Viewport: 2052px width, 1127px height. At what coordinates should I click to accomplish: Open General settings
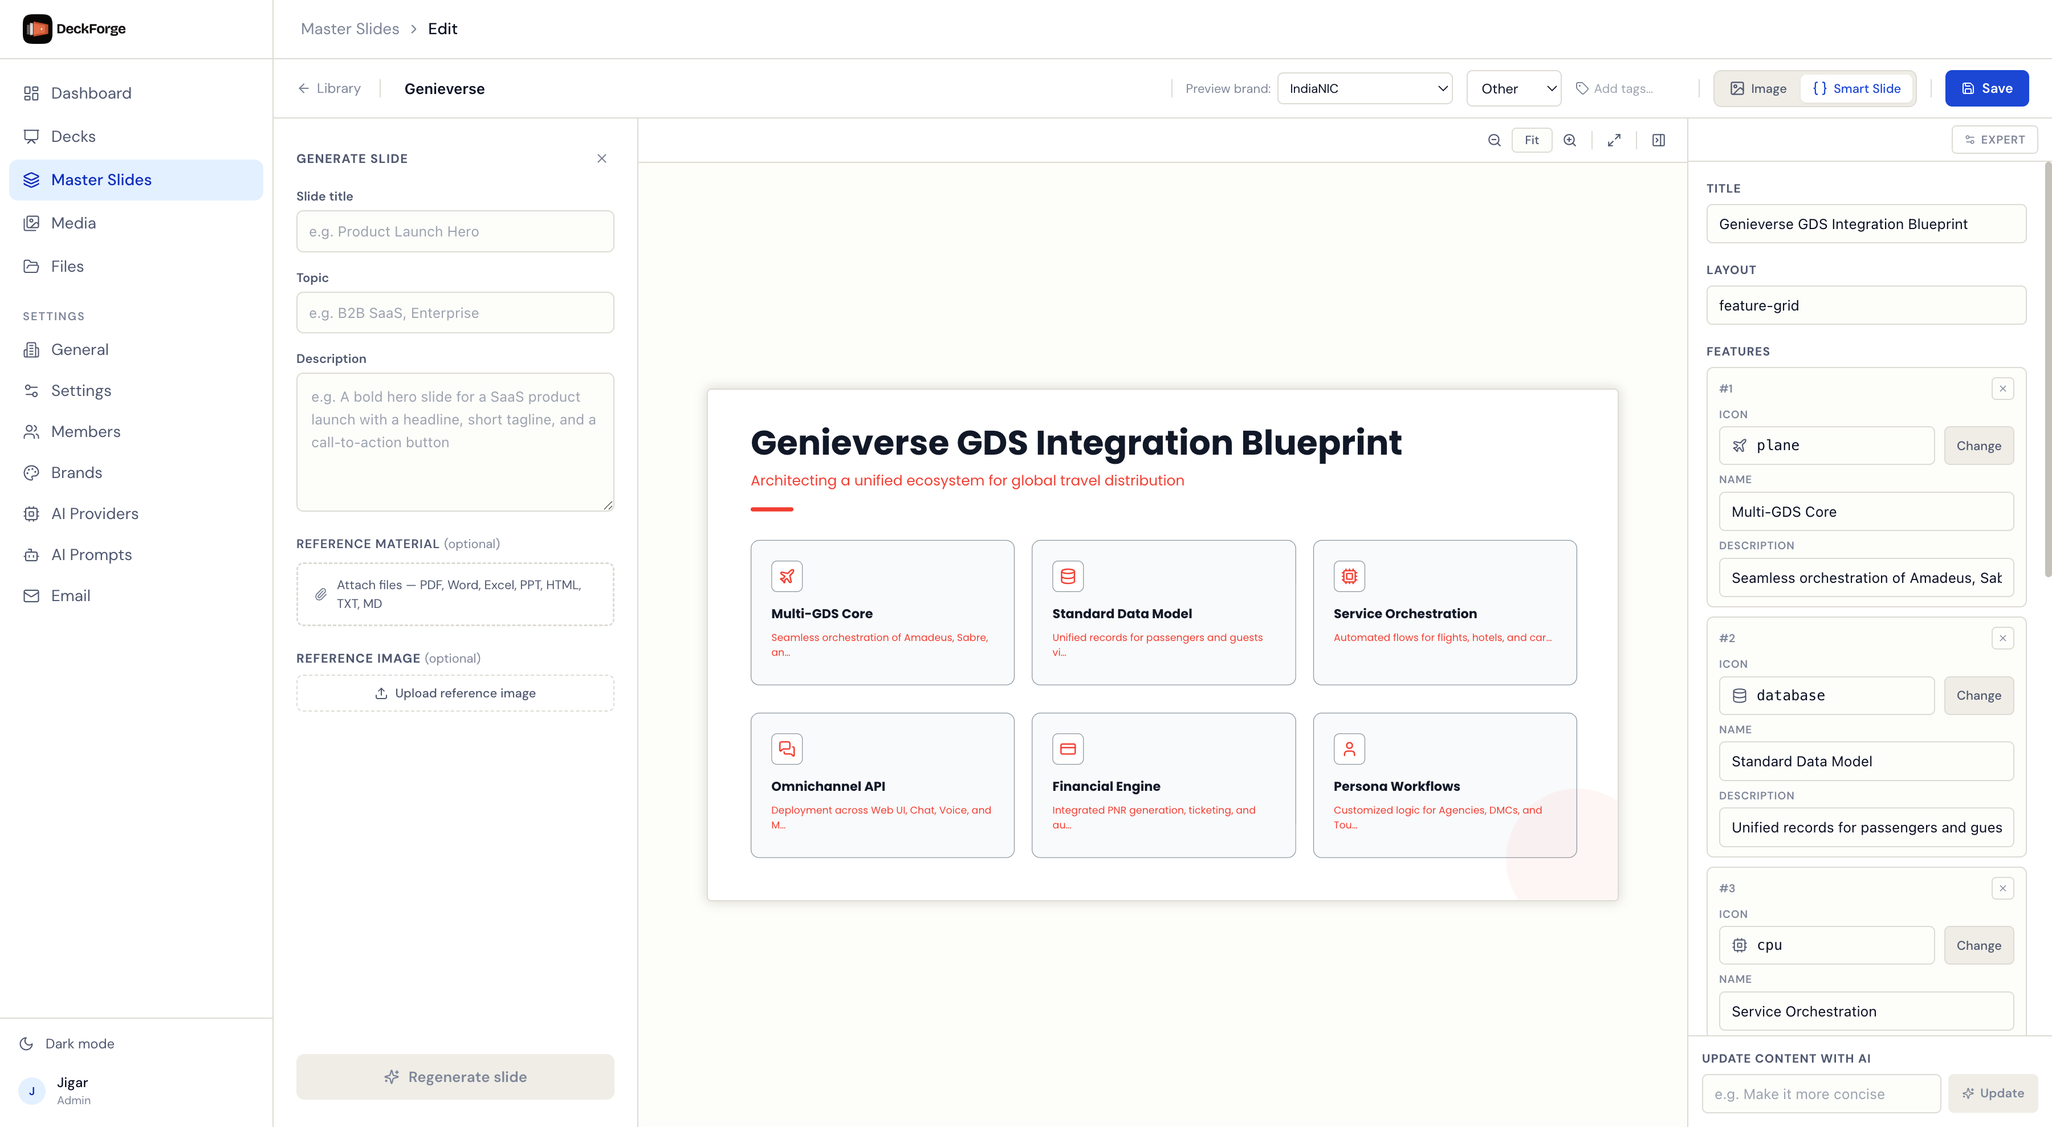click(136, 350)
